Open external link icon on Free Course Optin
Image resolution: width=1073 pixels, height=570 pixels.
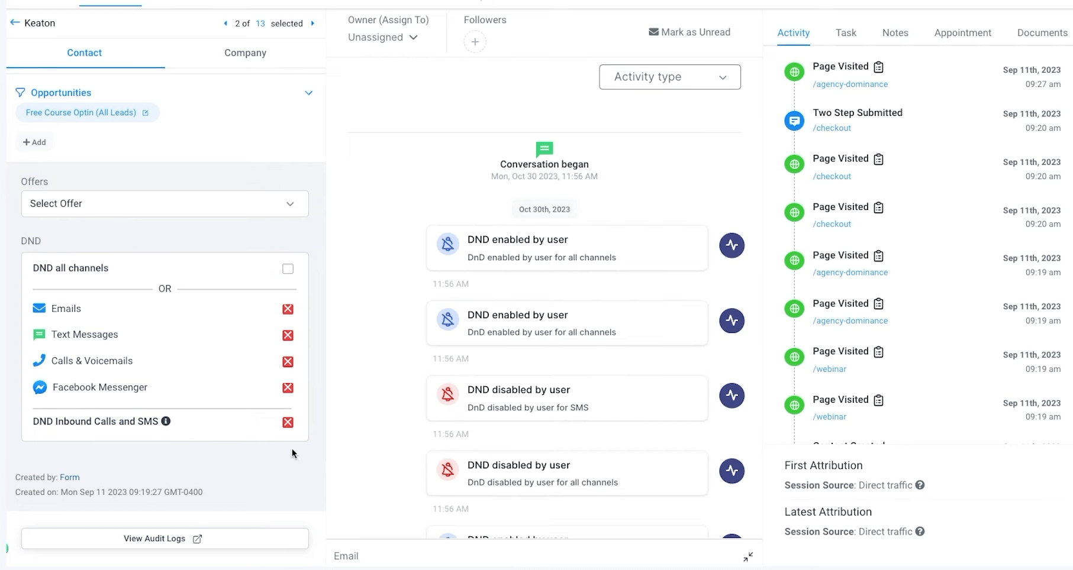click(x=146, y=113)
